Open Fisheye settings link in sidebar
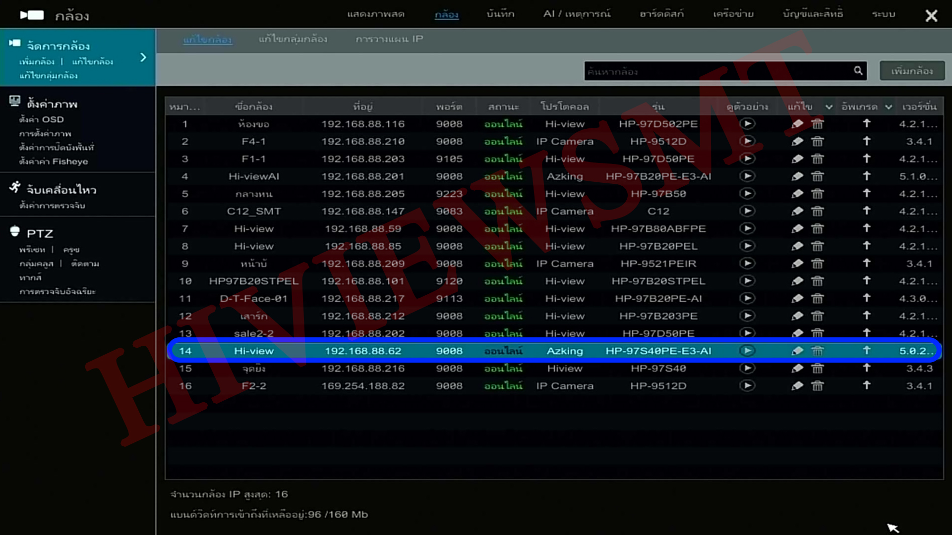The image size is (952, 535). click(x=54, y=161)
